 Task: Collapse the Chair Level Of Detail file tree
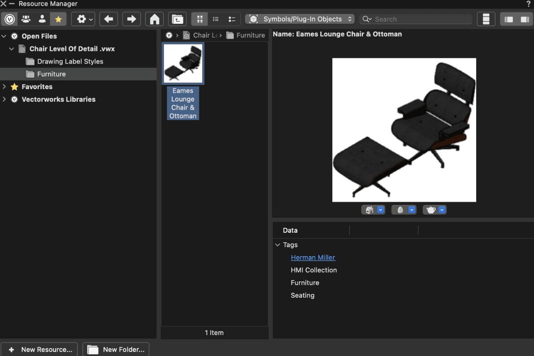[x=12, y=49]
